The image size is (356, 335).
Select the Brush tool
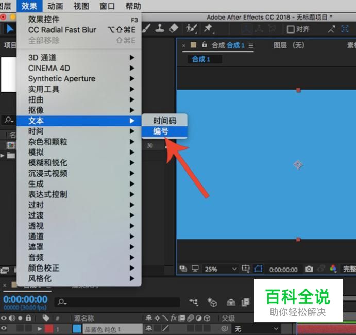(x=146, y=28)
